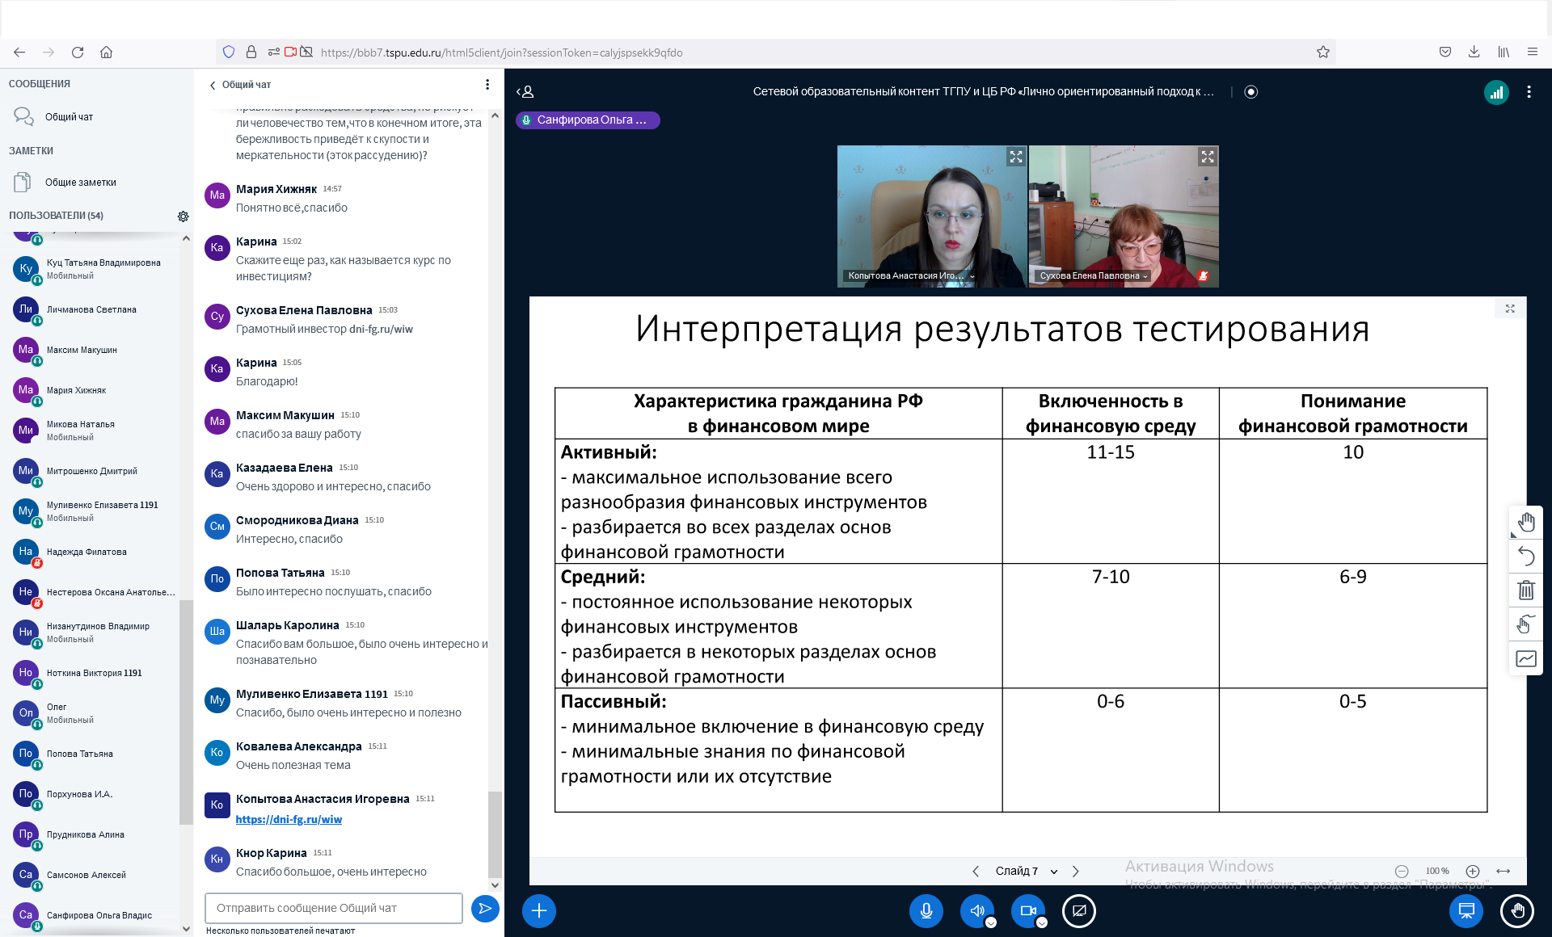Click the 100 % zoom reset value
Image resolution: width=1552 pixels, height=937 pixels.
click(x=1437, y=871)
